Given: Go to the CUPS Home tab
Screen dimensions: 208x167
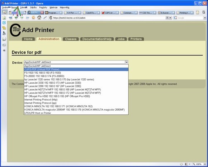Looking at the screenshot, I should [x=28, y=39].
